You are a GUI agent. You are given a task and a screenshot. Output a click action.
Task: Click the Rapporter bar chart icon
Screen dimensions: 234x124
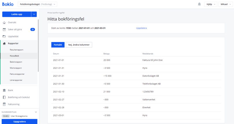point(4,43)
